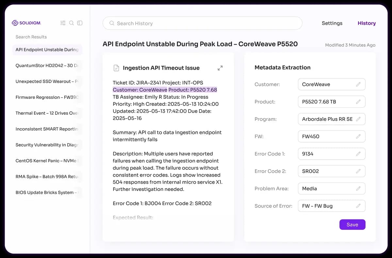Edit the Error Code 2 pencil icon

358,171
